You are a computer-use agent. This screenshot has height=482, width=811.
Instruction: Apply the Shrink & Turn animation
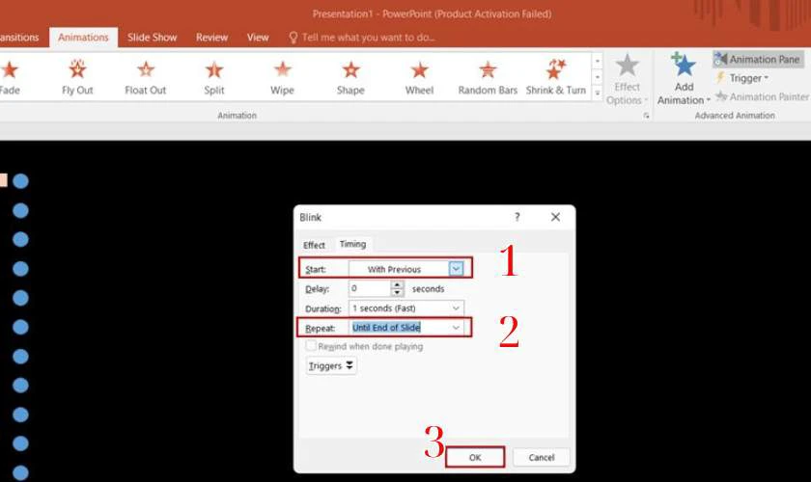[x=555, y=77]
